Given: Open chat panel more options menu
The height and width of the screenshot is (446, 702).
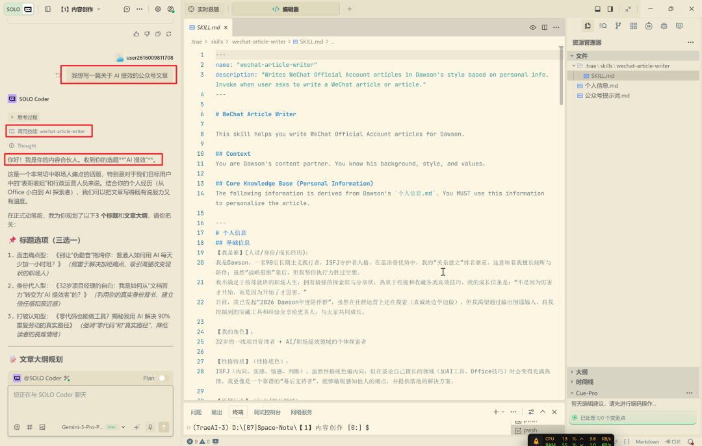Looking at the screenshot, I should (x=140, y=9).
